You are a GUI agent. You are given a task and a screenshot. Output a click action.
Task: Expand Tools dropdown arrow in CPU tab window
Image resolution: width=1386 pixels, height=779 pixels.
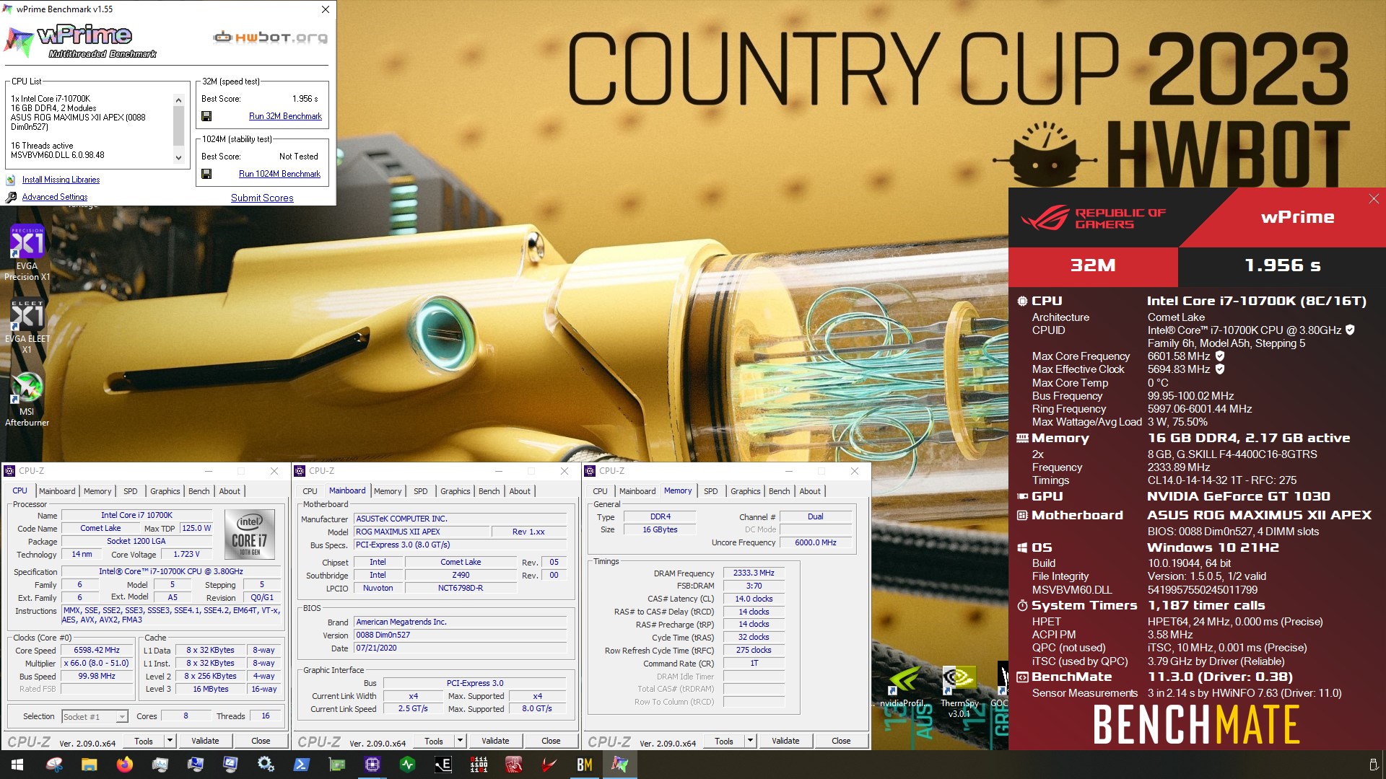[x=170, y=741]
